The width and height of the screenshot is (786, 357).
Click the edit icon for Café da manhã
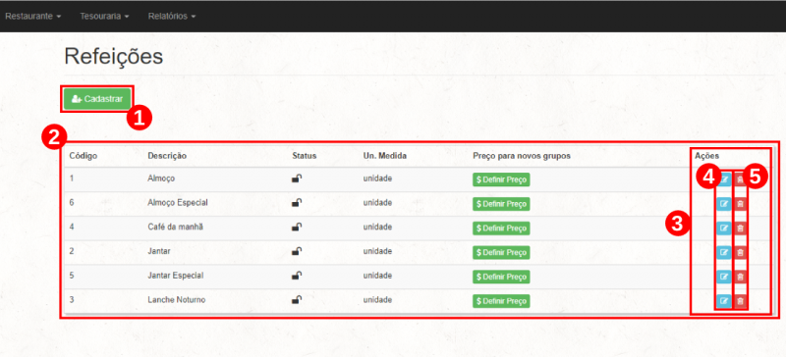click(724, 228)
